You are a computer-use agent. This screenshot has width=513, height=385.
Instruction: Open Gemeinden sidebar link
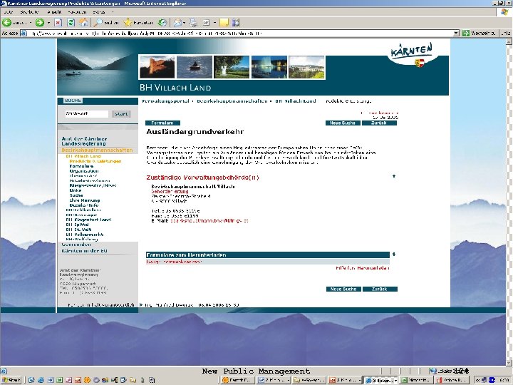click(76, 245)
